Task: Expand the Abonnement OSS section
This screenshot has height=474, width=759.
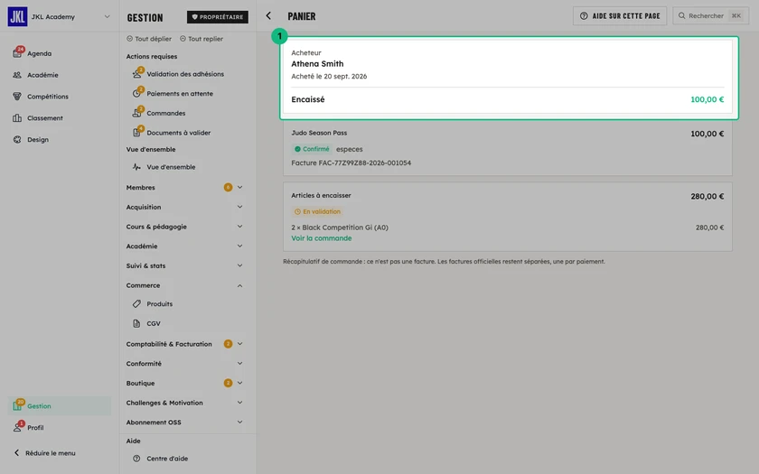Action: 239,423
